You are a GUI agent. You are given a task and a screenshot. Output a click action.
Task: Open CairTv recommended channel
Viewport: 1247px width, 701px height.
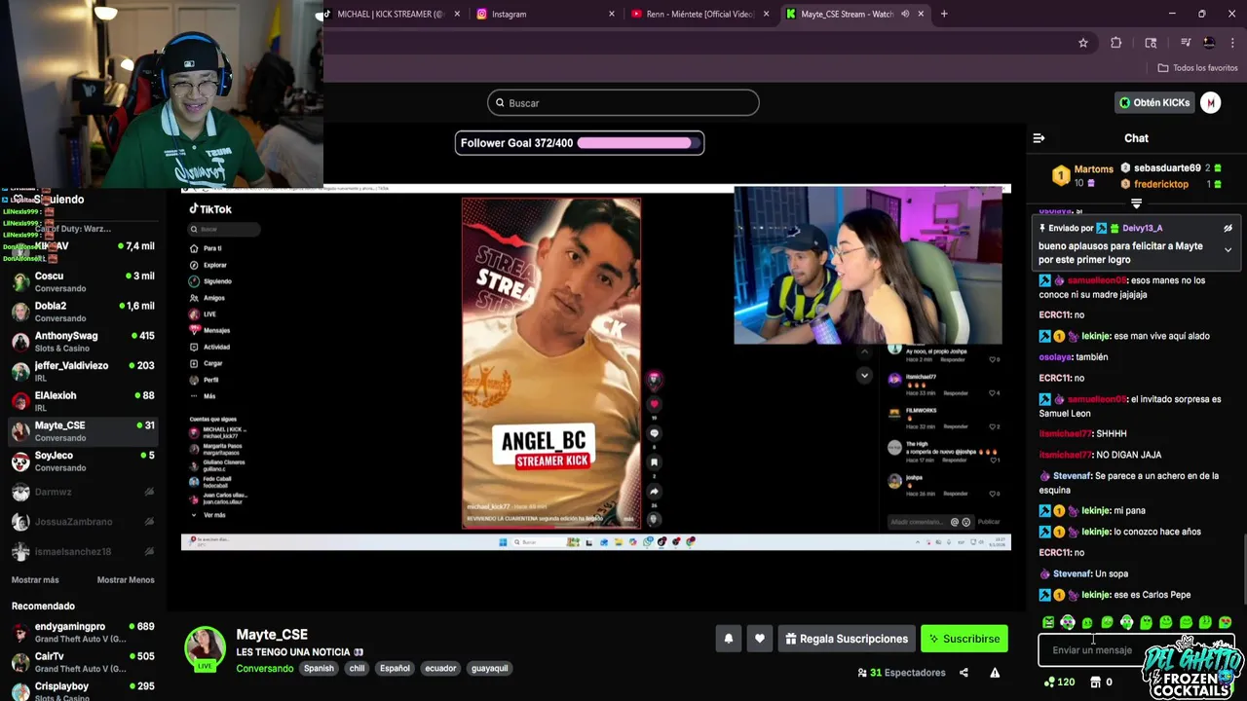(x=83, y=662)
